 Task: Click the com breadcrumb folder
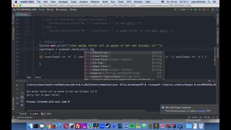pos(51,10)
